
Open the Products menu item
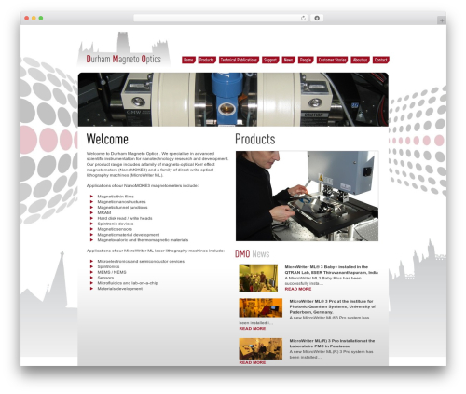point(207,60)
